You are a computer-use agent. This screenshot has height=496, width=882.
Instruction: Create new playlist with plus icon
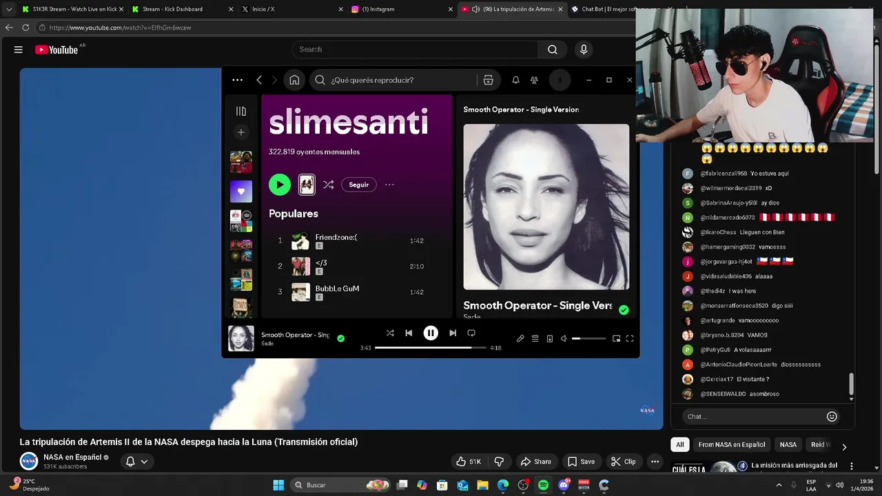[240, 132]
